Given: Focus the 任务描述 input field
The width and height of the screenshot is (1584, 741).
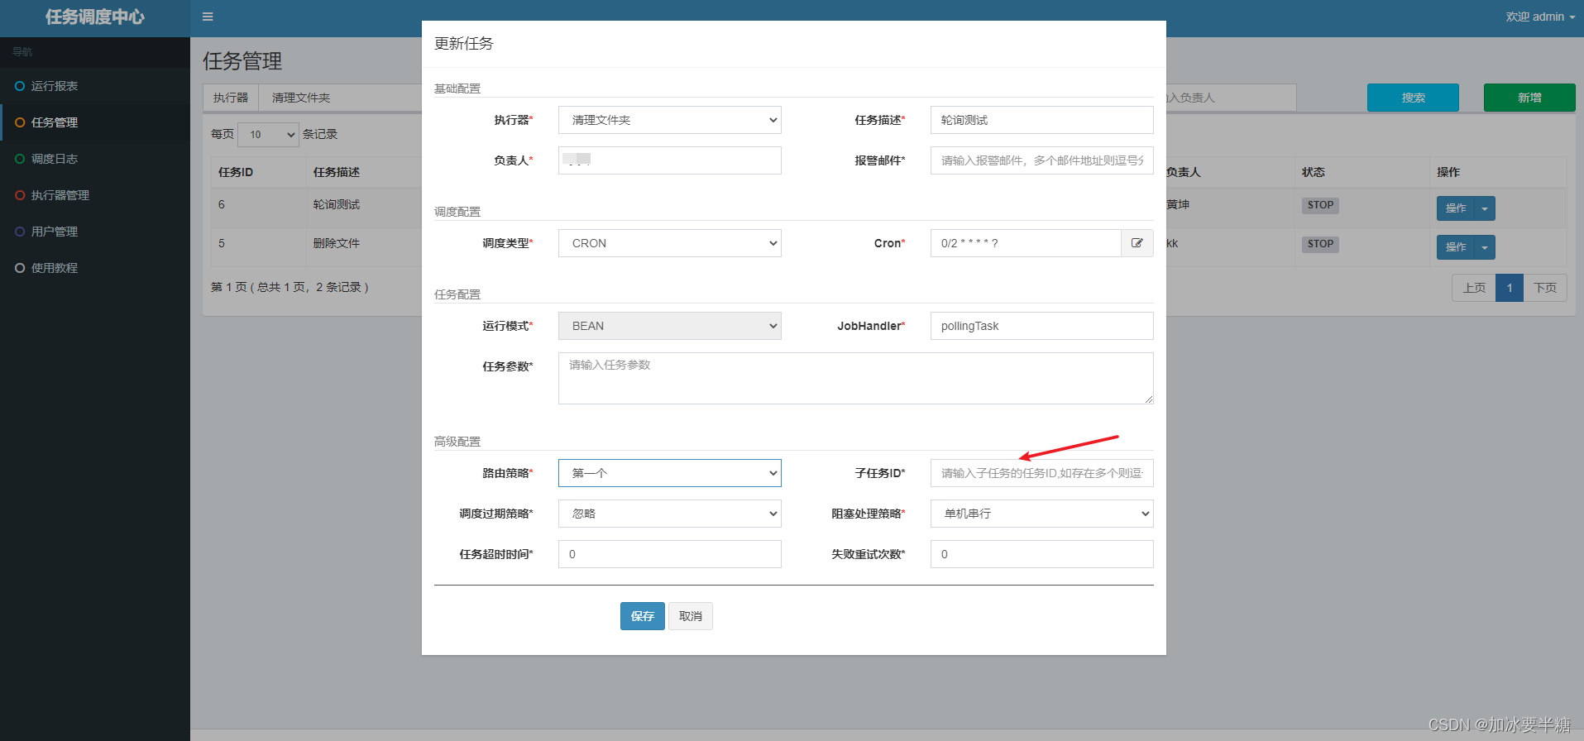Looking at the screenshot, I should (1042, 120).
